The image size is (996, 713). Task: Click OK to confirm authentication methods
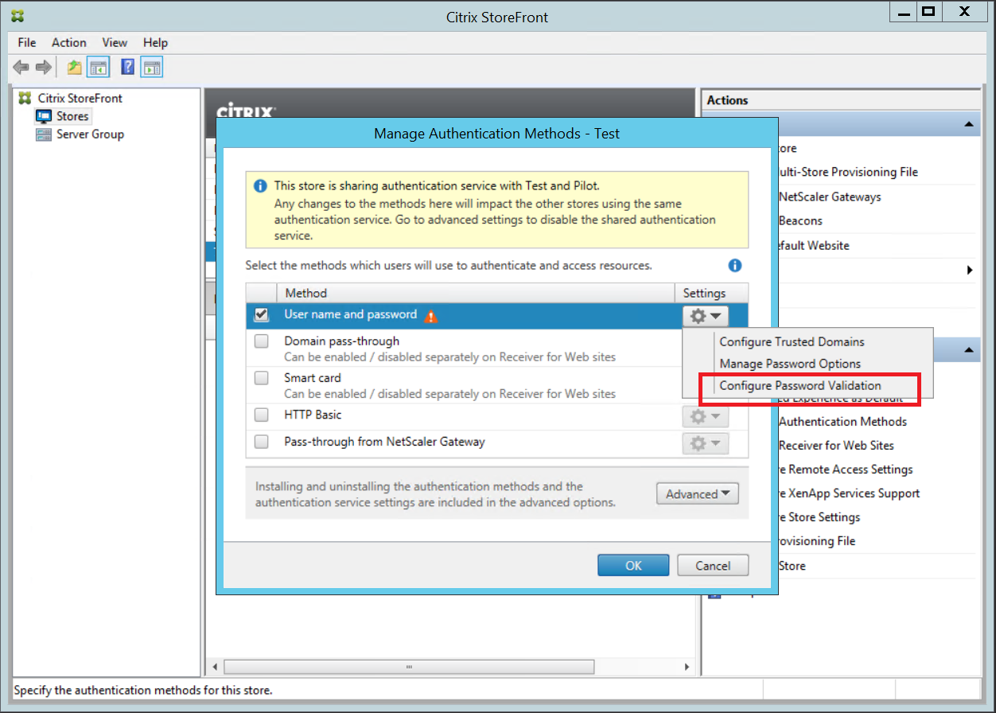tap(633, 566)
